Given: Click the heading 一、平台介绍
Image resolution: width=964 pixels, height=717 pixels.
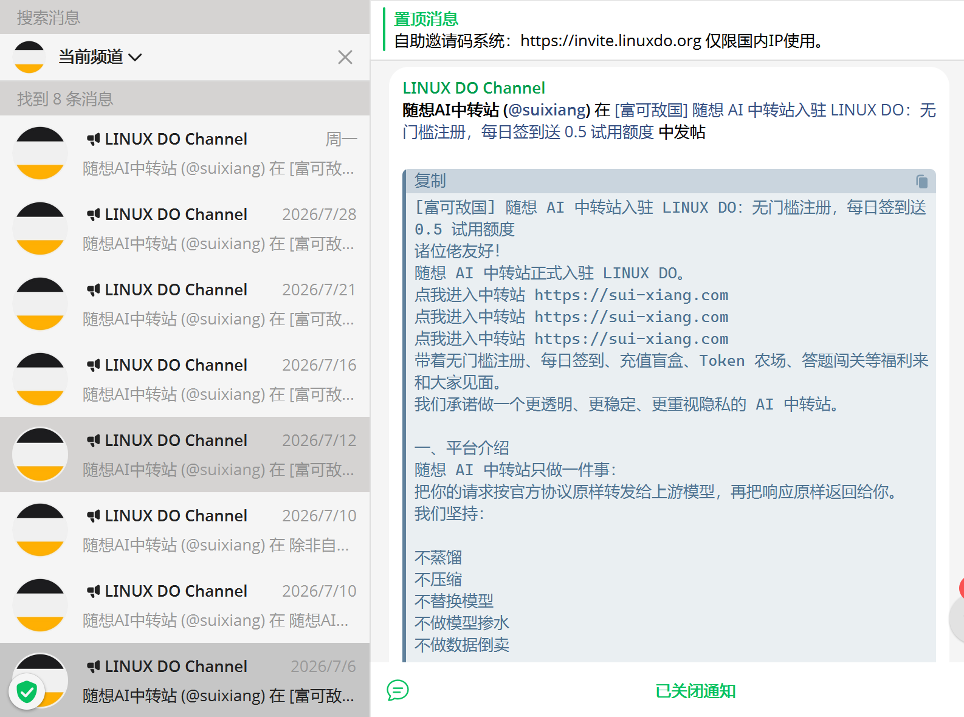Looking at the screenshot, I should click(462, 448).
